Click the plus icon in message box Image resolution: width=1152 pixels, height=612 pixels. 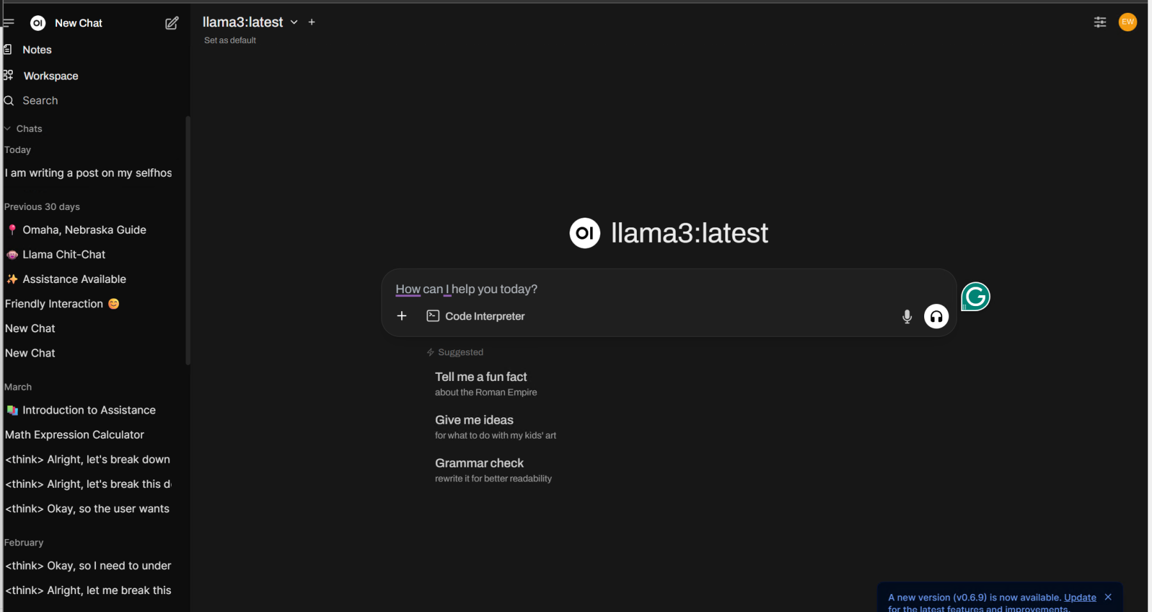[402, 316]
